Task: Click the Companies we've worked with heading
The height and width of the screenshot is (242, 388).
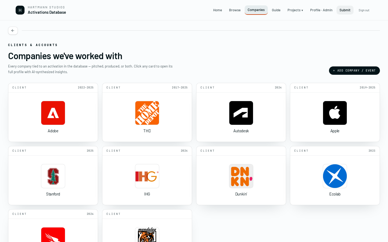Action: pos(65,56)
